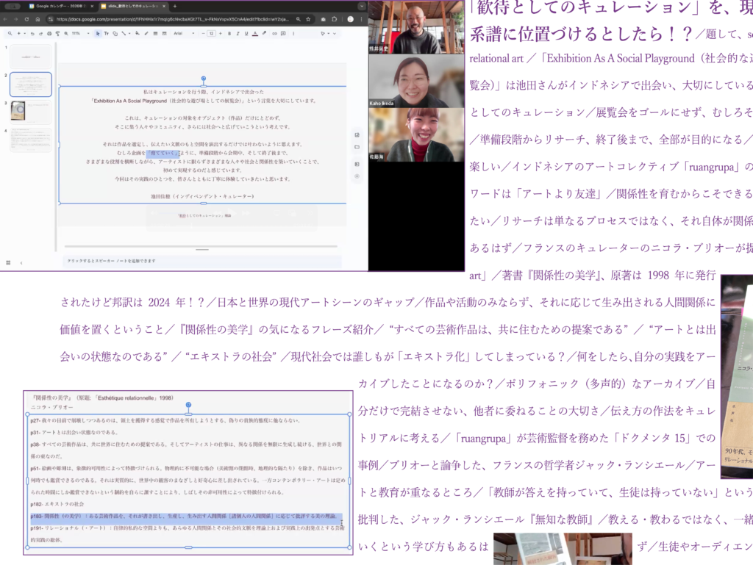
Task: Click the insert link icon
Action: coord(274,33)
